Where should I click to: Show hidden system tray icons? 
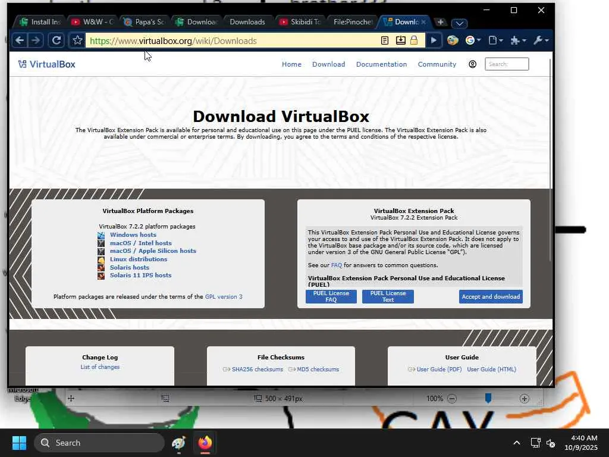tap(517, 443)
